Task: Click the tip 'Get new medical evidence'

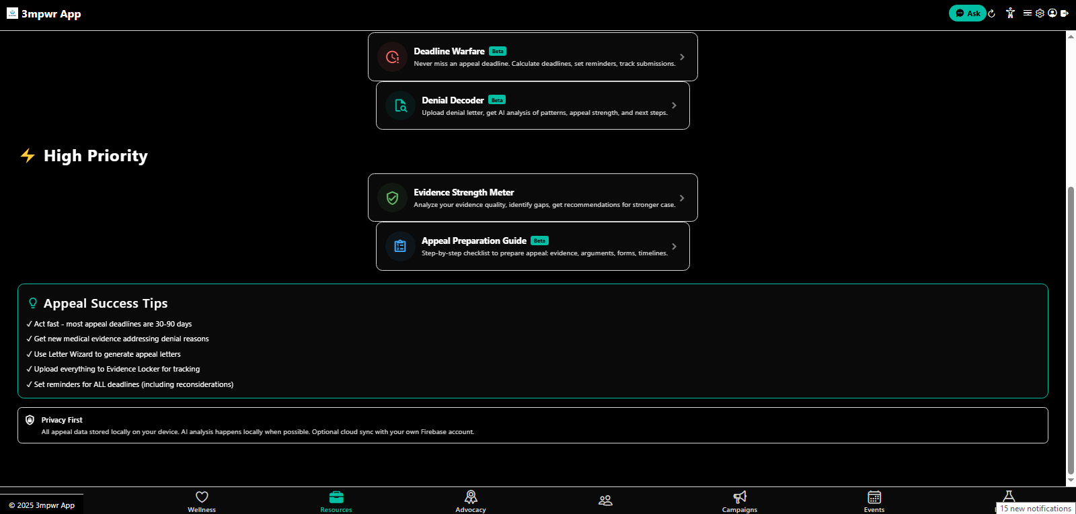Action: [118, 339]
